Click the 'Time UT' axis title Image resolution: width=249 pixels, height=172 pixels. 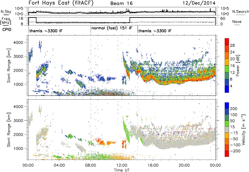tap(122, 170)
